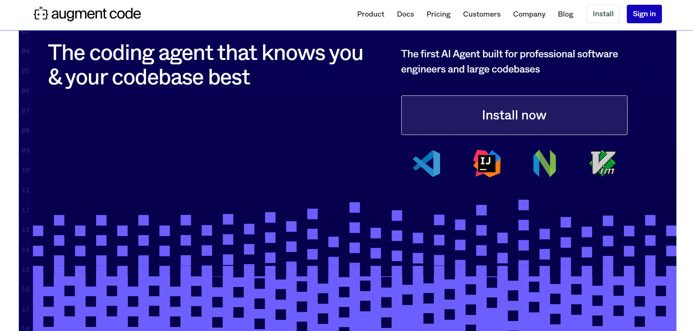Open the Customers page
The width and height of the screenshot is (693, 331).
click(481, 14)
